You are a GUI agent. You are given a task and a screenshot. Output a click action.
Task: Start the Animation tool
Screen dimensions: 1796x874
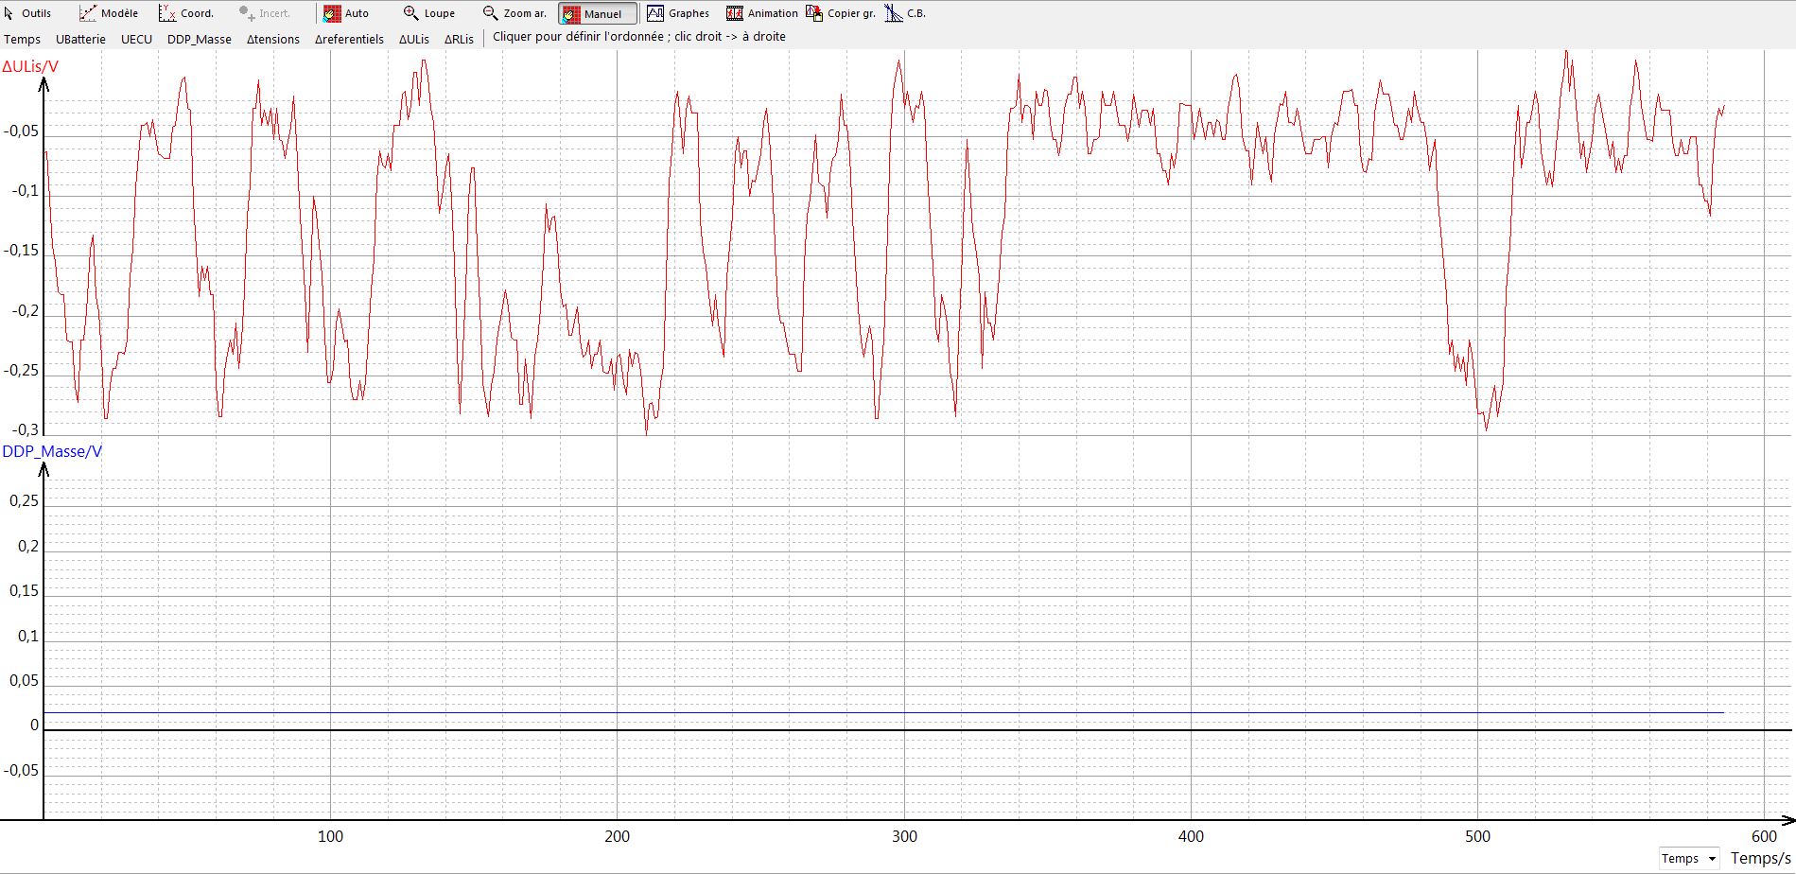click(735, 13)
